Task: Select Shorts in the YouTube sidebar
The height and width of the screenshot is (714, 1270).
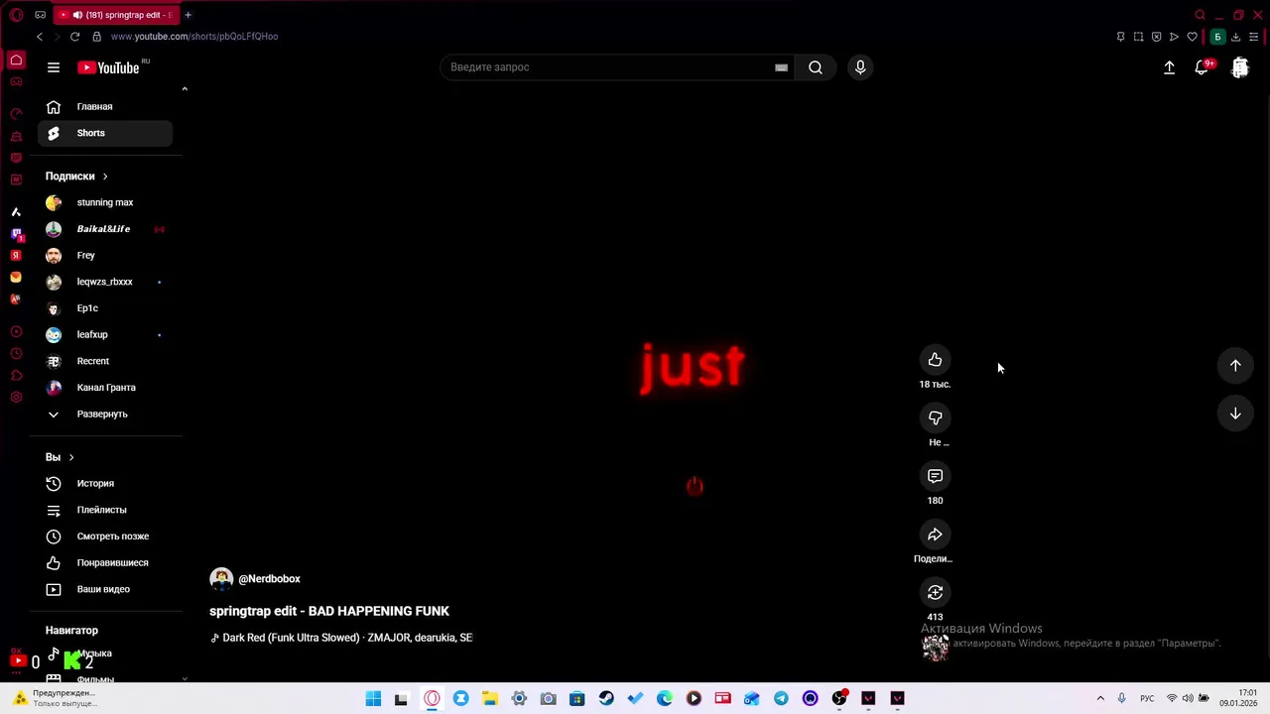Action: point(105,133)
